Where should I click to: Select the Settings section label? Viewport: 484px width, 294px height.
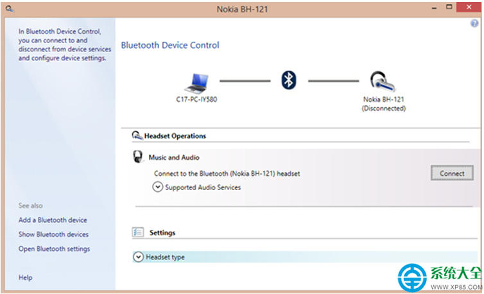pos(162,232)
